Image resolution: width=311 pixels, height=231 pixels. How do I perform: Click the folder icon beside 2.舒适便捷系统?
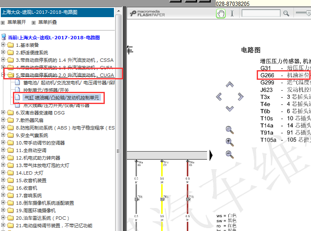(x=10, y=52)
